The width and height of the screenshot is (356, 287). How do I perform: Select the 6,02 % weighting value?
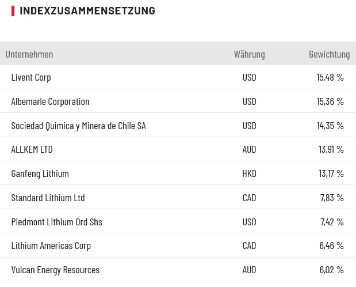(331, 270)
